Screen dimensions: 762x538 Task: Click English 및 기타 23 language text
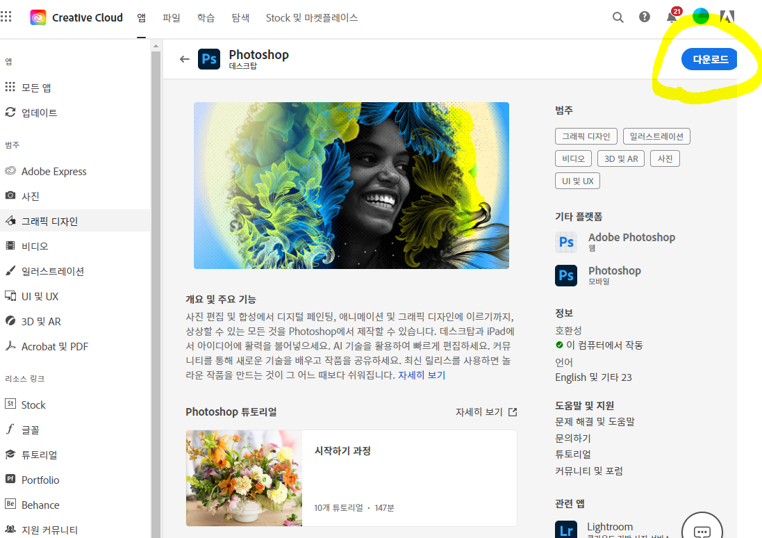593,377
